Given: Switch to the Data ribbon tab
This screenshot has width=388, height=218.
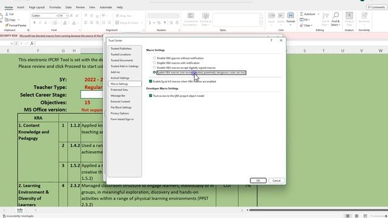Looking at the screenshot, I should (x=69, y=7).
